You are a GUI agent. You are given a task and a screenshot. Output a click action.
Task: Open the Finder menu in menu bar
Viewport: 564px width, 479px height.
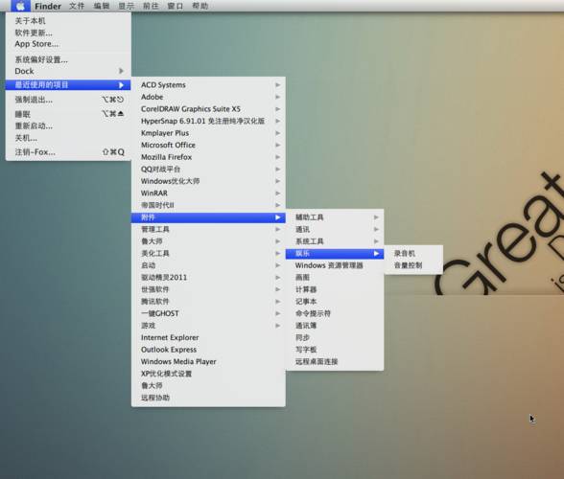[x=48, y=6]
